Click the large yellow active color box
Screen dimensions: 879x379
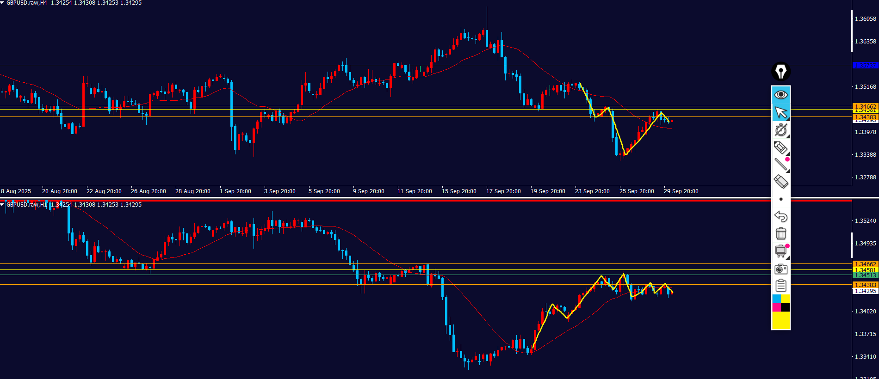tap(781, 320)
